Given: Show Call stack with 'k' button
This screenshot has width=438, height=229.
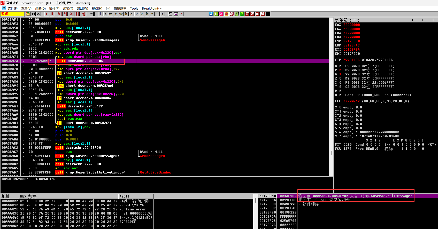Looking at the screenshot, I should tap(142, 14).
